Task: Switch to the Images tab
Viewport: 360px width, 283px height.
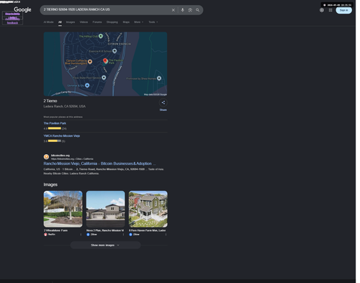Action: (x=71, y=22)
